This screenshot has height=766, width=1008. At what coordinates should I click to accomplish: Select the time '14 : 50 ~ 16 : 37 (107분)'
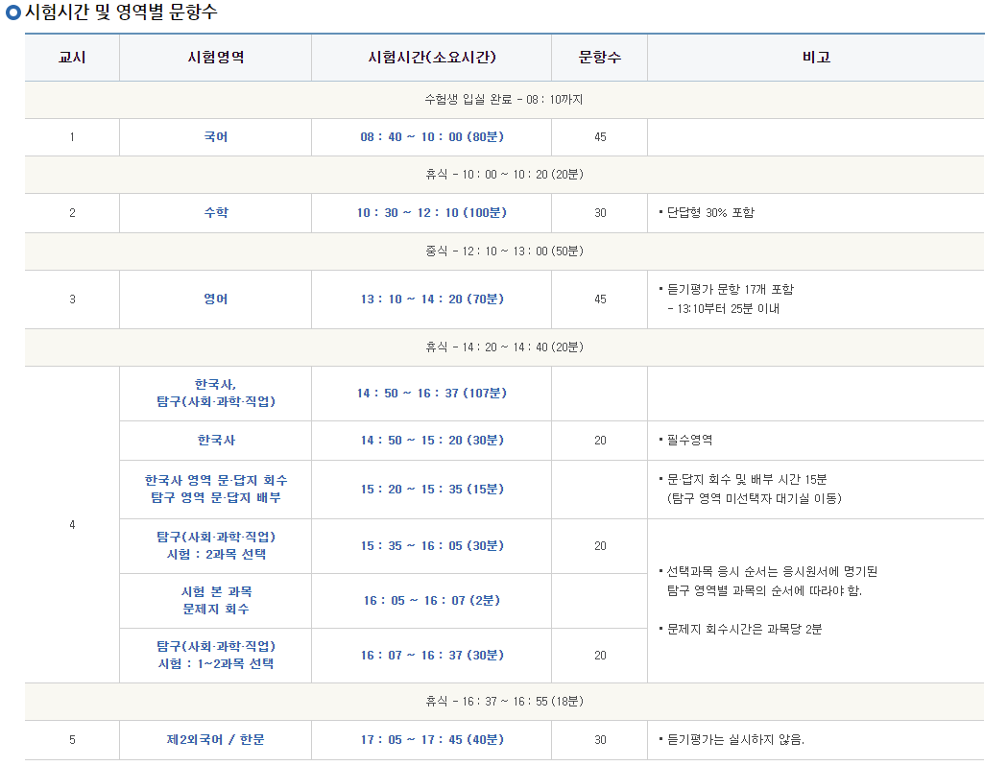[431, 394]
